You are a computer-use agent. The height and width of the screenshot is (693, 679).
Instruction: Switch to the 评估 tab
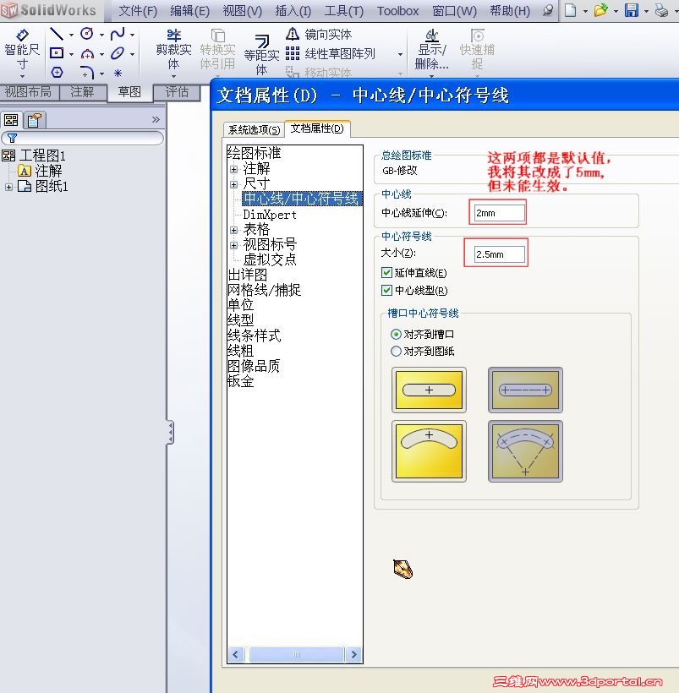pos(177,92)
